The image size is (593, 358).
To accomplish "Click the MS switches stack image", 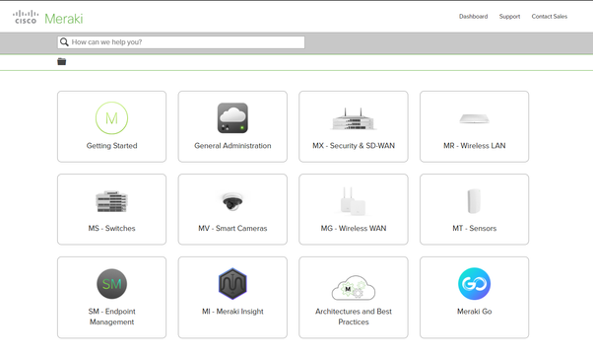I will 111,201.
